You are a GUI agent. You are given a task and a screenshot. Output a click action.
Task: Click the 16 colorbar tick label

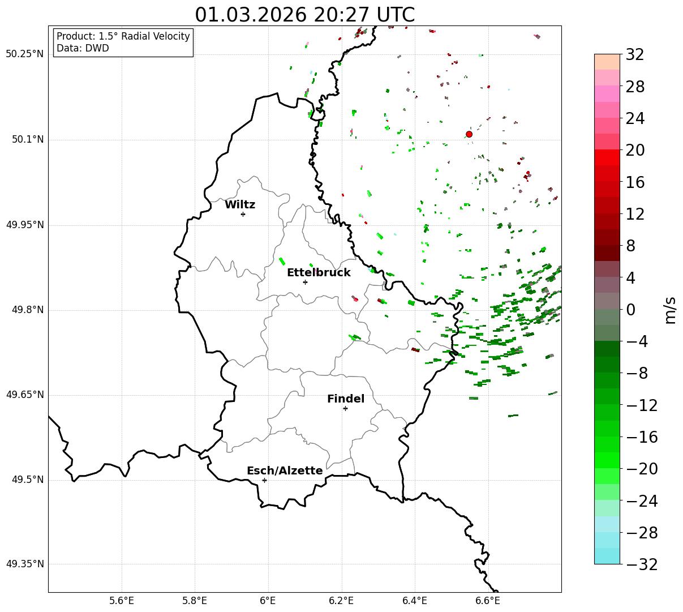point(634,182)
